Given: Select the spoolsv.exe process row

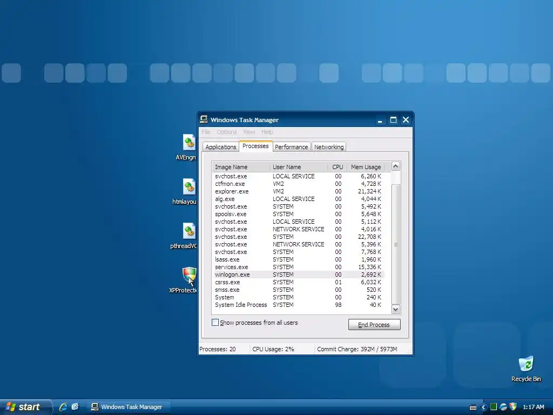Looking at the screenshot, I should click(298, 214).
